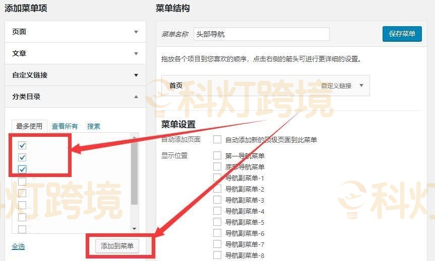Uncheck the middle checked category checkbox
The image size is (435, 261).
[x=22, y=157]
